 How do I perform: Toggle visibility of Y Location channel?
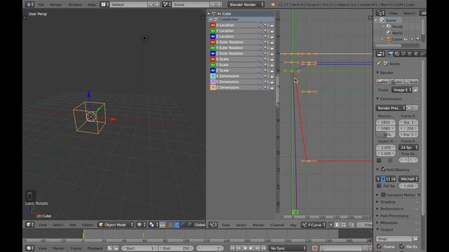coord(213,31)
